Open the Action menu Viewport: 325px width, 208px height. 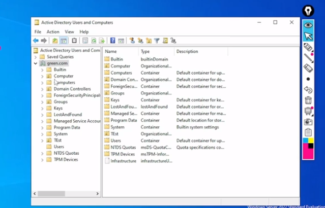53,31
